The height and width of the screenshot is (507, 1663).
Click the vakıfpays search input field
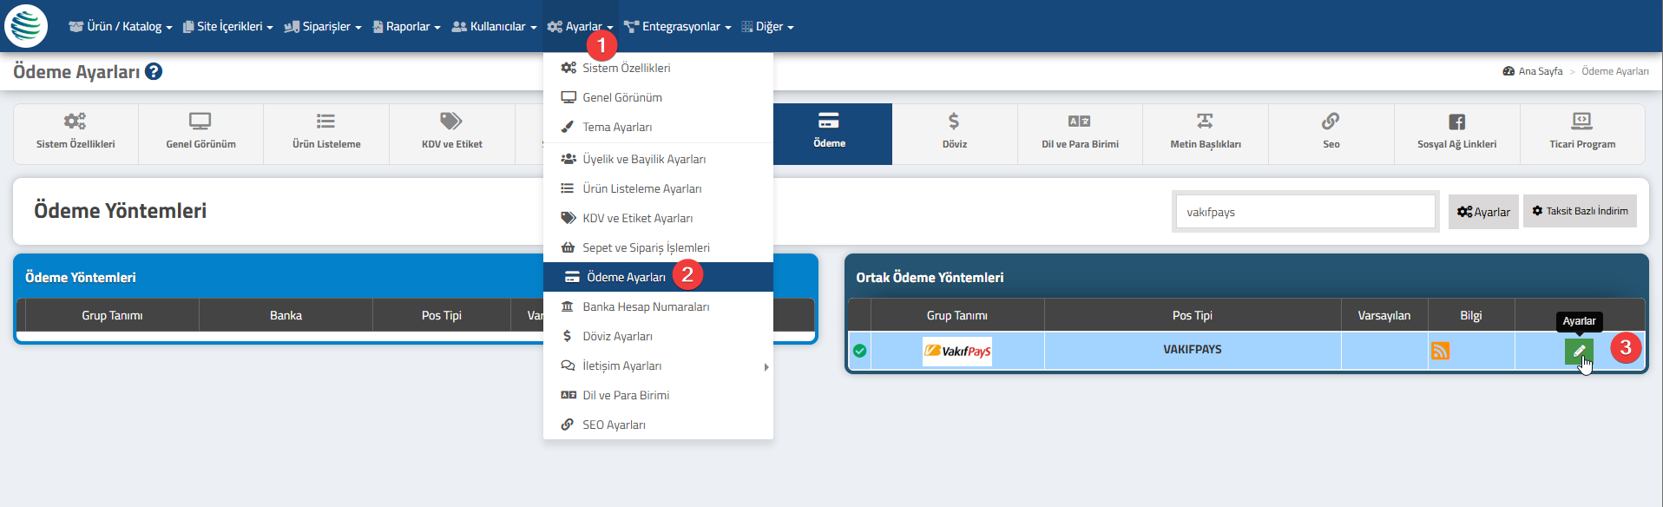(1305, 212)
